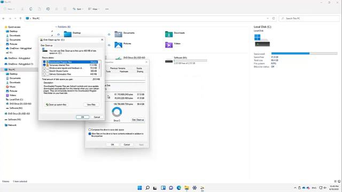Uncheck Allow files to have contents indexed
Image resolution: width=342 pixels, height=192 pixels.
point(90,134)
